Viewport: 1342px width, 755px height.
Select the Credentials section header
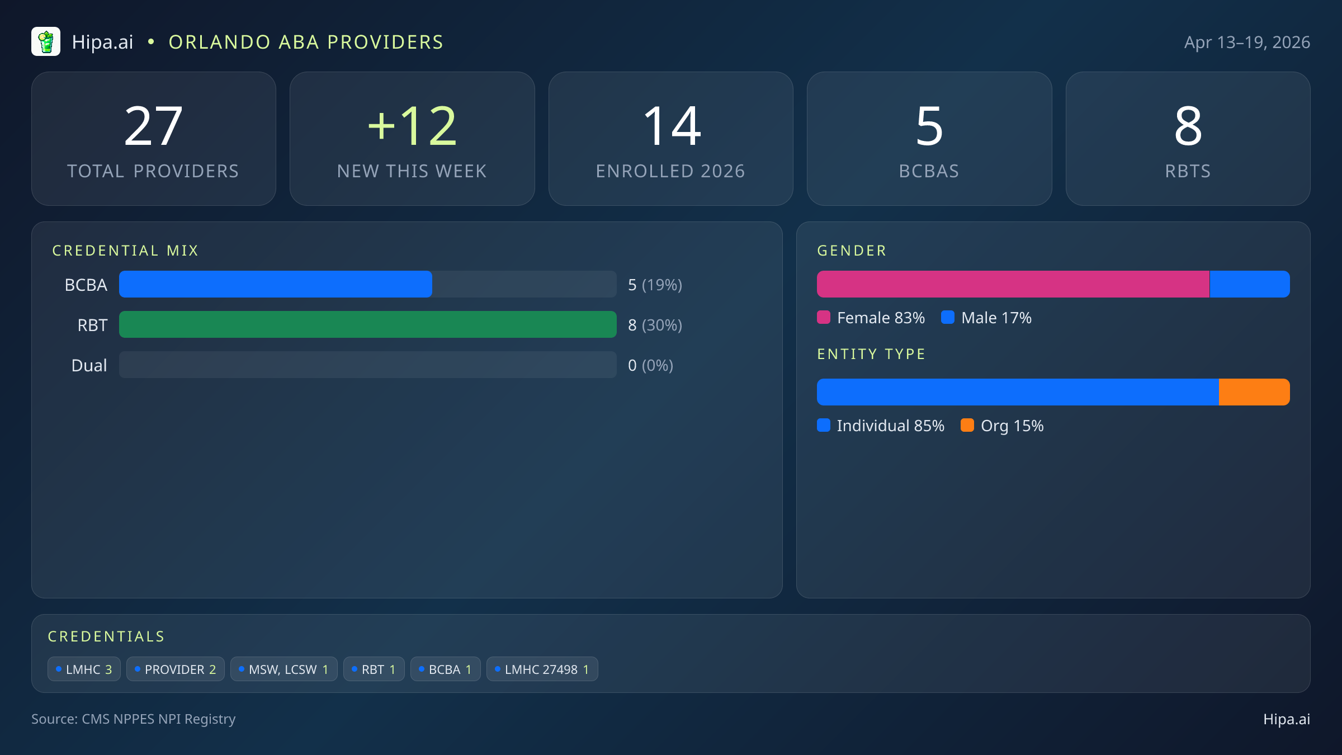click(106, 636)
